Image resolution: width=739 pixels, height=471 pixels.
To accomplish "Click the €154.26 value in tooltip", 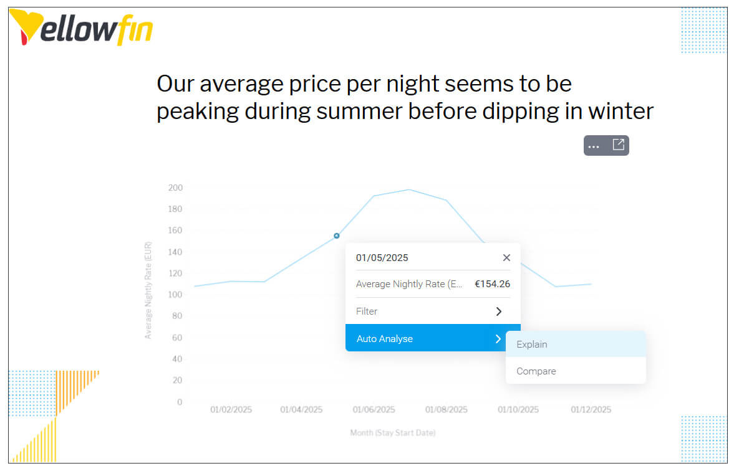I will tap(492, 284).
